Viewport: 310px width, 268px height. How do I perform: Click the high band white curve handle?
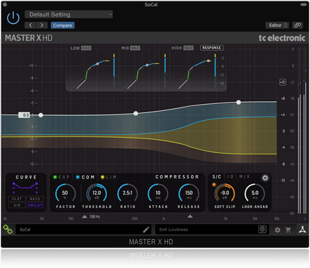[x=238, y=102]
